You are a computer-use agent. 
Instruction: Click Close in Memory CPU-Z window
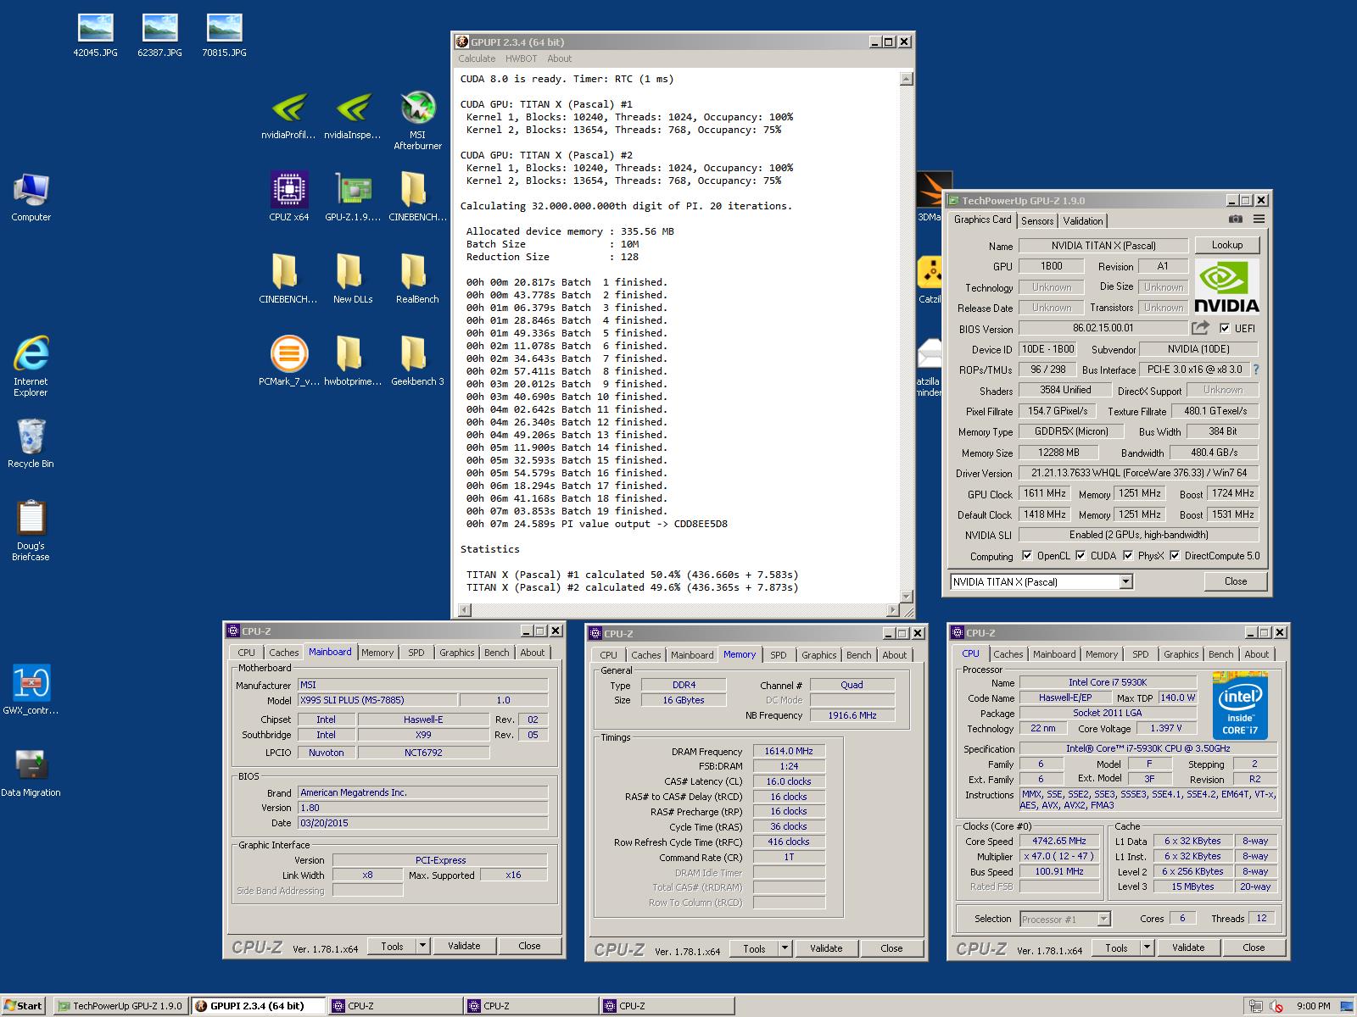(891, 948)
